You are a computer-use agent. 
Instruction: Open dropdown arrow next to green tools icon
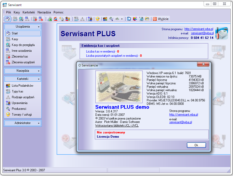[122, 19]
